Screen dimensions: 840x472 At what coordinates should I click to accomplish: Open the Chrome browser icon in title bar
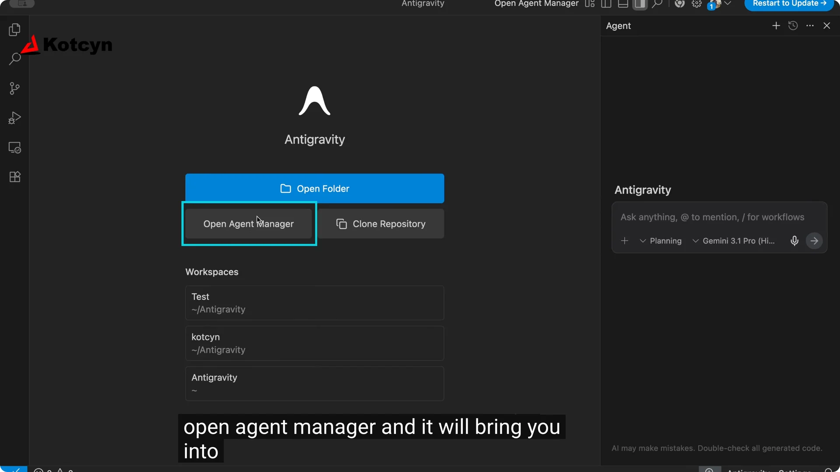point(679,3)
